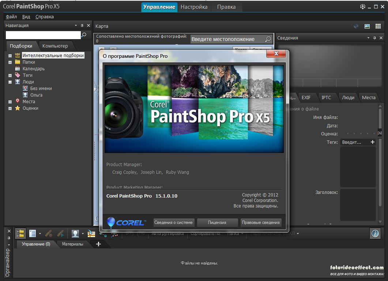
Task: Select the Компьютер tab
Action: coord(55,46)
